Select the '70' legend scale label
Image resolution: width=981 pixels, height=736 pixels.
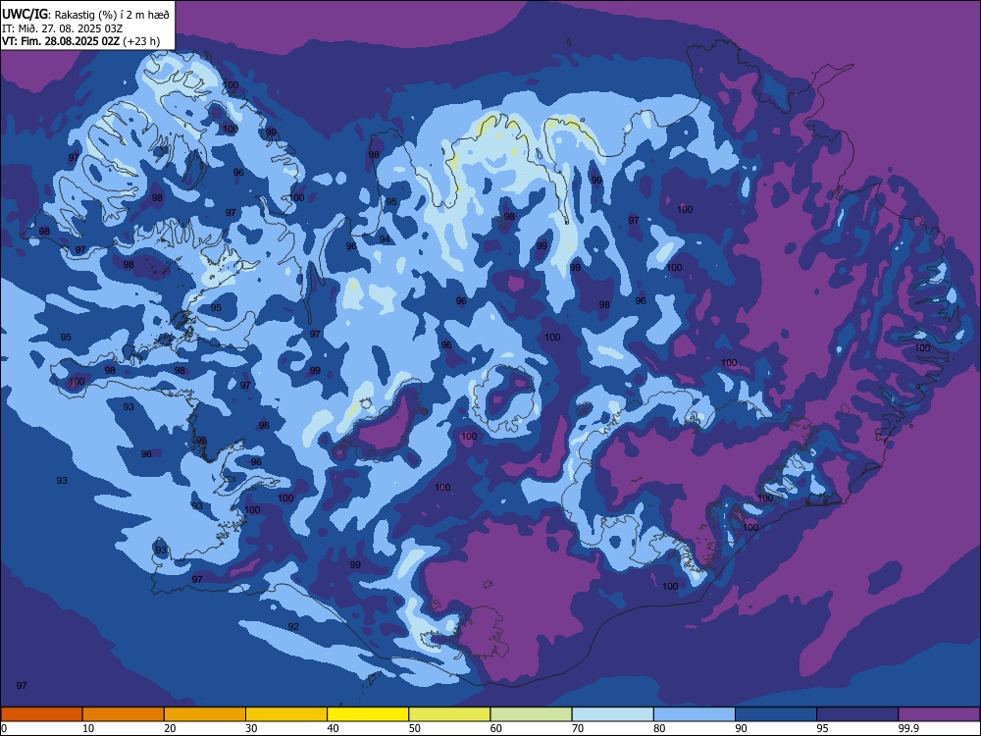[578, 728]
